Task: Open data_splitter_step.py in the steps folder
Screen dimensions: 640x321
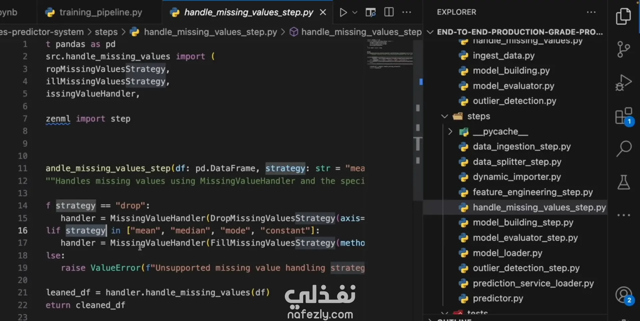Action: coord(517,162)
